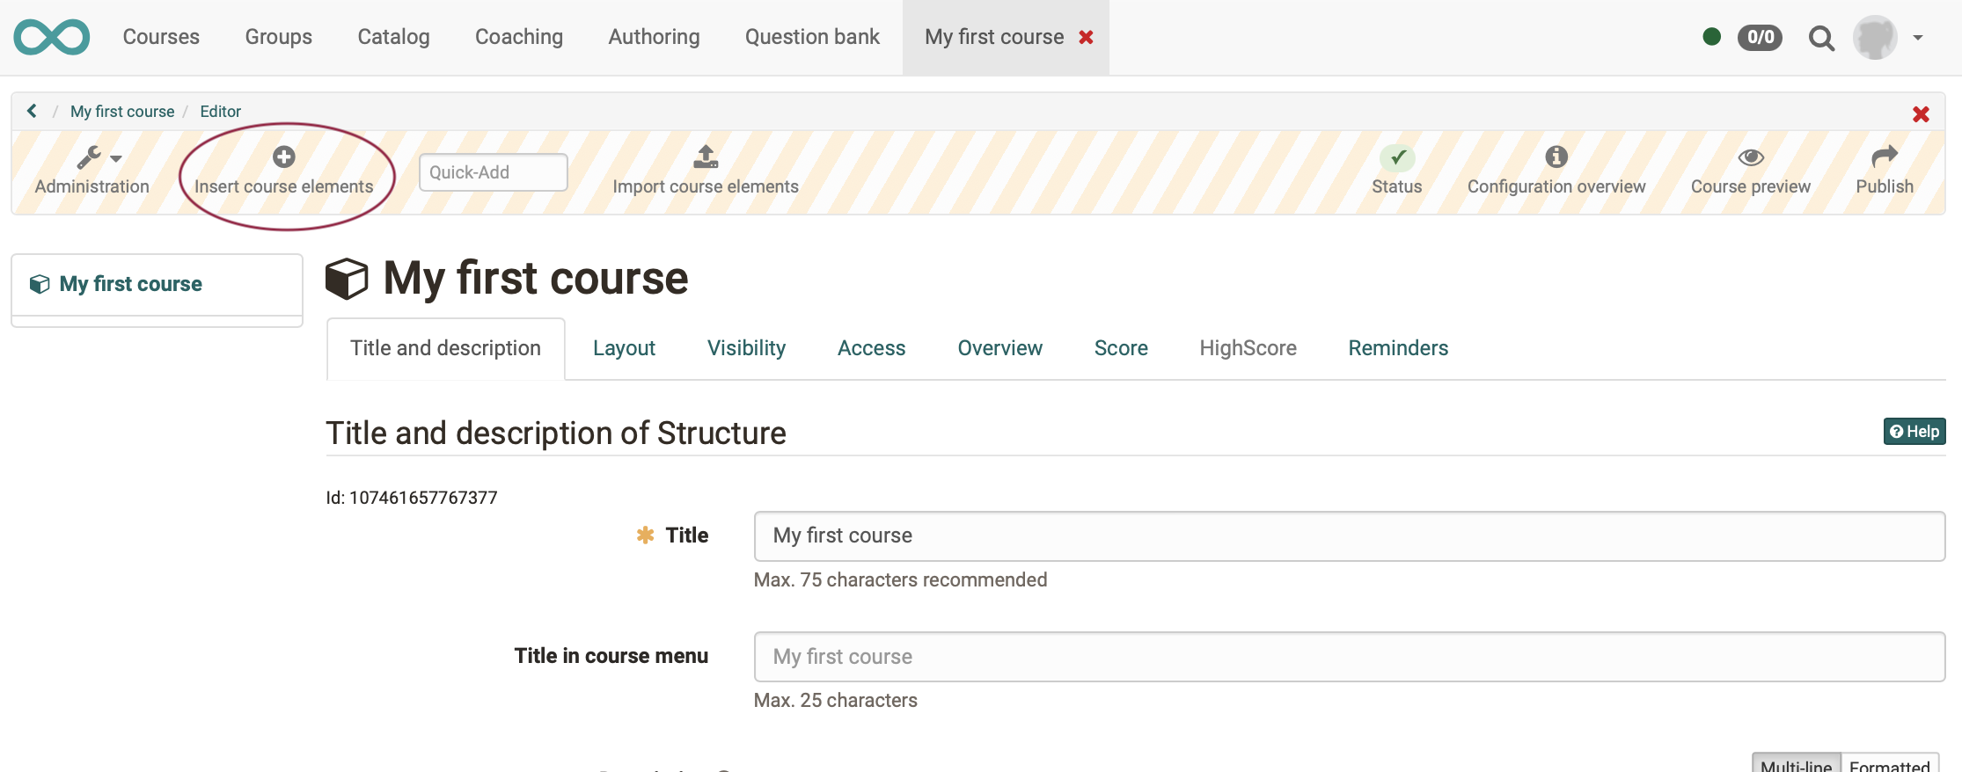Image resolution: width=1962 pixels, height=772 pixels.
Task: Close the editor with red X
Action: pos(1921,114)
